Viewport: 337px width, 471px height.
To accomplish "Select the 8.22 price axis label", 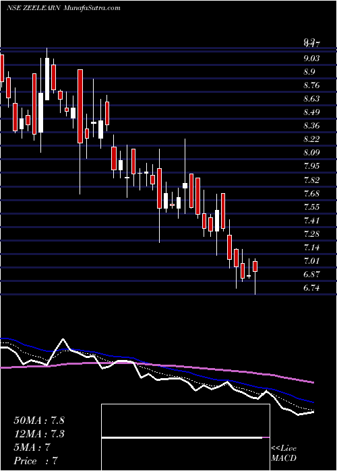I will [311, 139].
